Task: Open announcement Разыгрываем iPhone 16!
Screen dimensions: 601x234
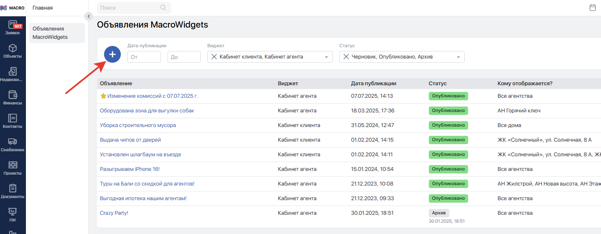Action: 130,169
